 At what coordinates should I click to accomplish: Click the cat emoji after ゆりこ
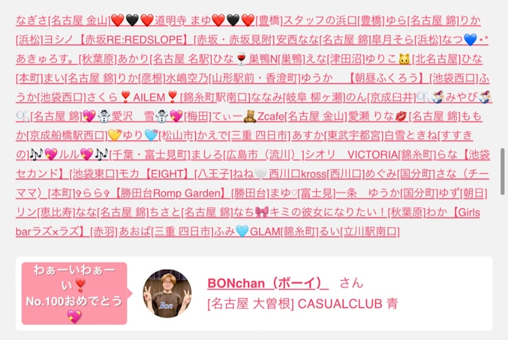click(404, 59)
